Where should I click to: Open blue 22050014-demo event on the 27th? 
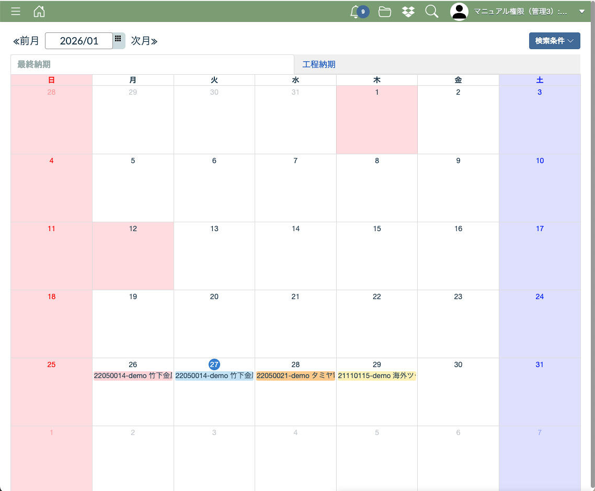click(x=214, y=376)
